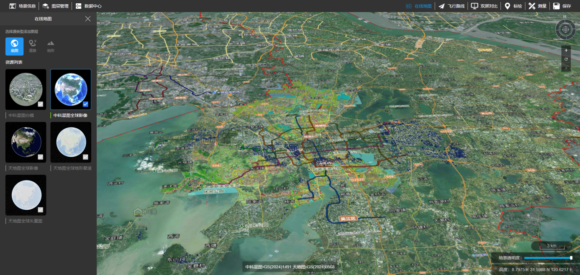Switch to the 道路 road source type

click(33, 46)
